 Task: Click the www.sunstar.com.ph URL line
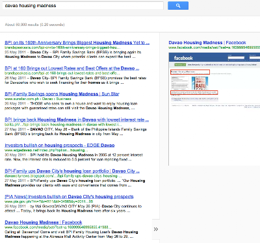(38, 99)
